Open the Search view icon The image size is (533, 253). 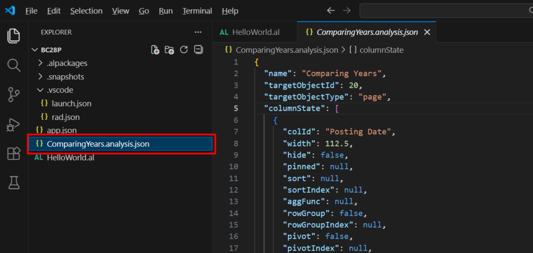pyautogui.click(x=14, y=65)
